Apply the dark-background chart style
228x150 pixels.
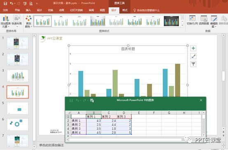point(171,21)
